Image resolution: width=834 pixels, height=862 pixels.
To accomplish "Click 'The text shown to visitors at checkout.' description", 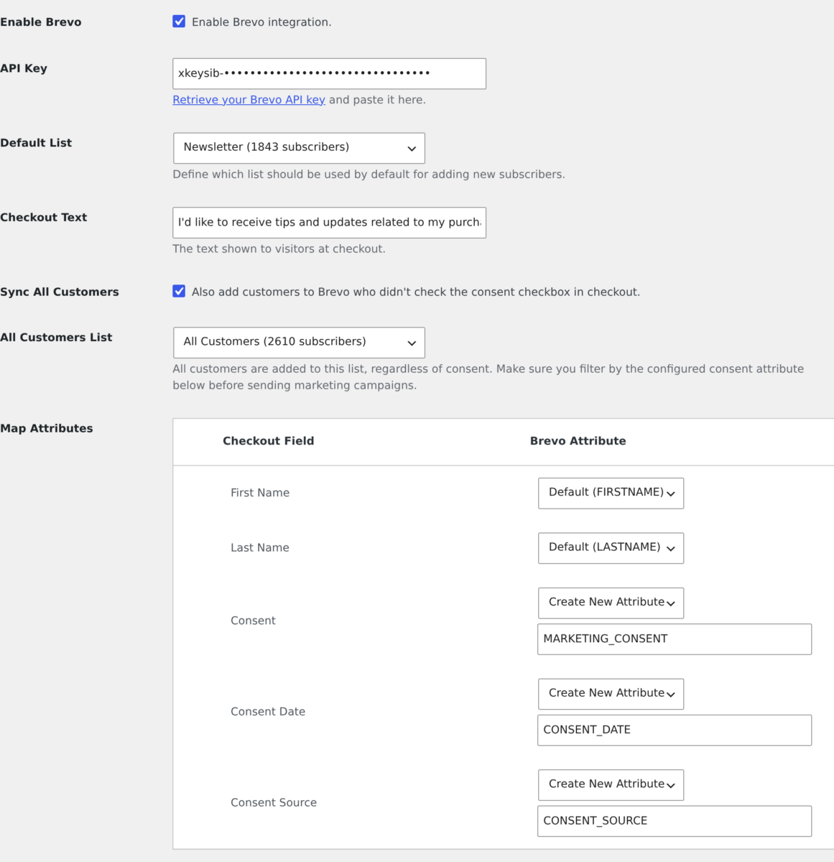I will pyautogui.click(x=279, y=249).
